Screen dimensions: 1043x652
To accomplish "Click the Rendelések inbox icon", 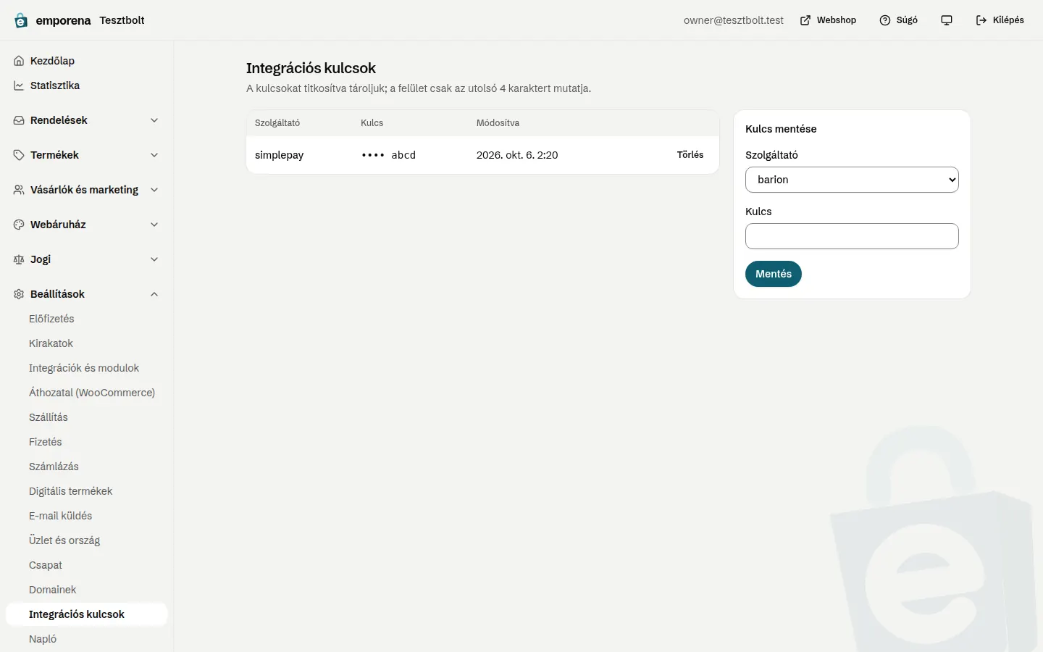I will pos(19,120).
